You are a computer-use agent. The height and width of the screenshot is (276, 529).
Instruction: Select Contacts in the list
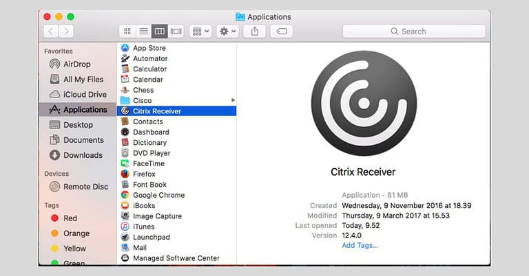coord(177,122)
